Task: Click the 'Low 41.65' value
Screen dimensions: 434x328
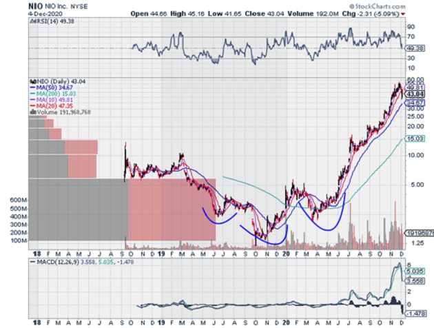Action: pyautogui.click(x=225, y=14)
